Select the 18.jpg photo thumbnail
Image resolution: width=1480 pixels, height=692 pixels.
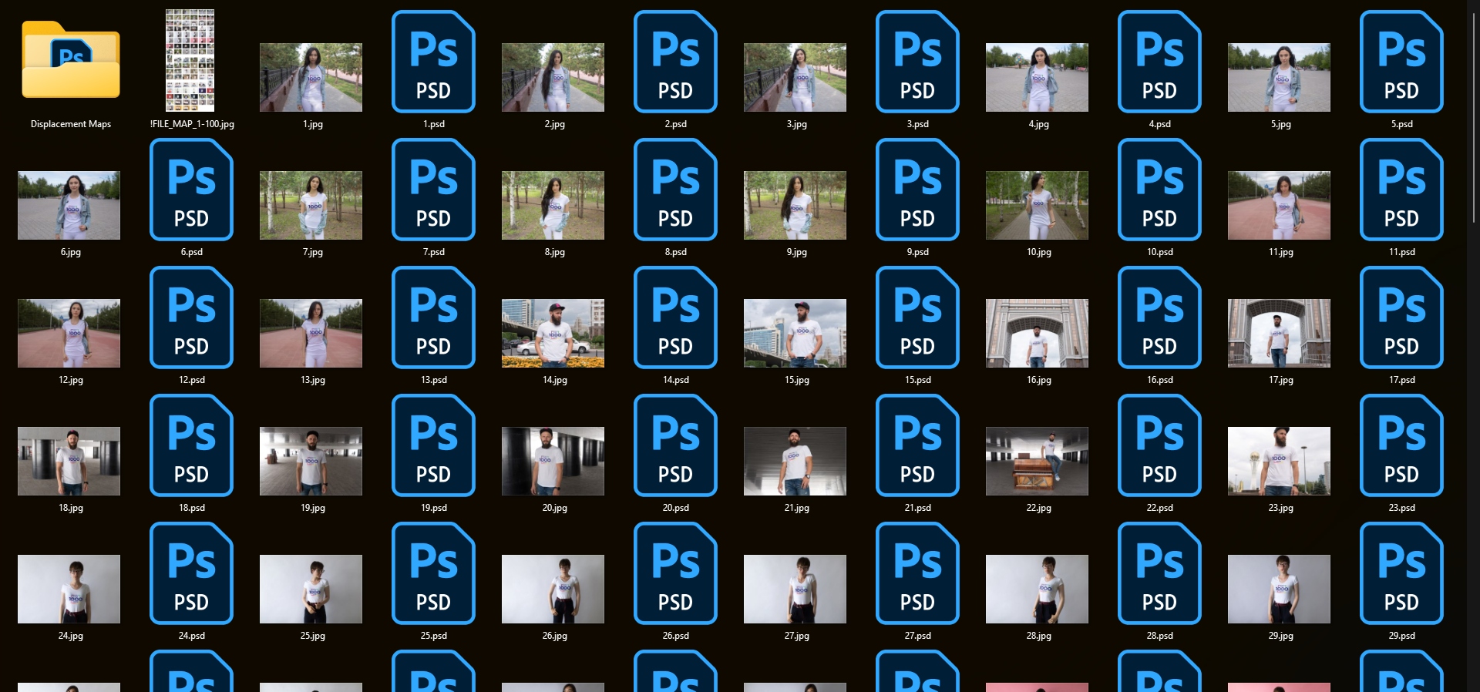(x=69, y=461)
